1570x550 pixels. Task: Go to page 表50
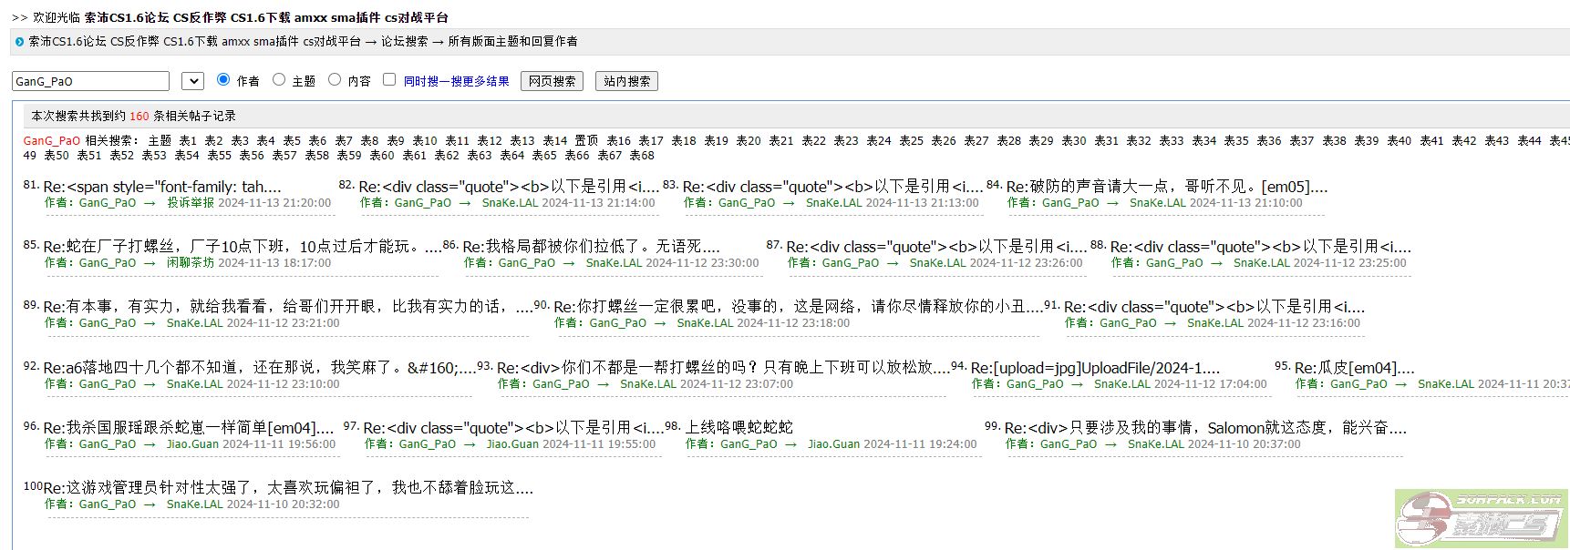(x=57, y=156)
